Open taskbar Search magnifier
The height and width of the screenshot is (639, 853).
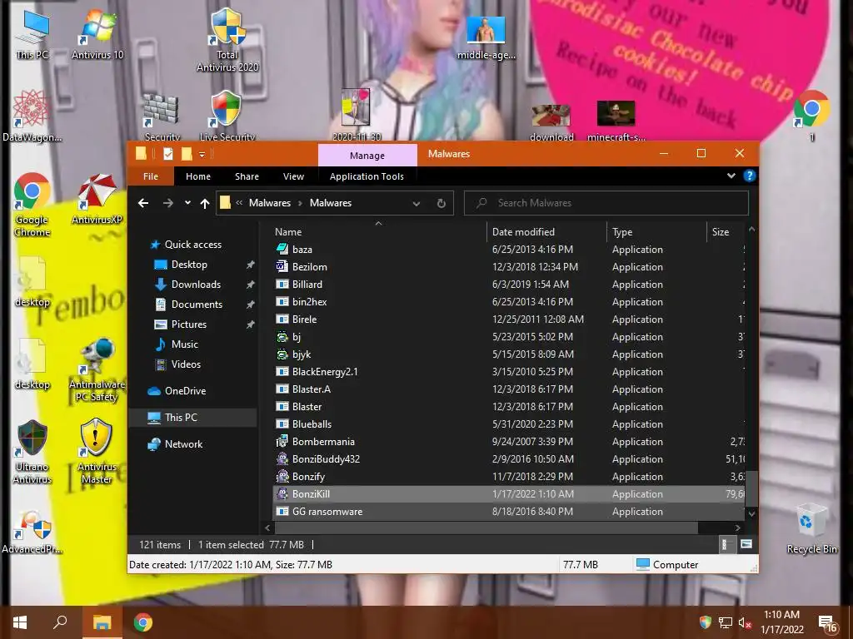[60, 622]
